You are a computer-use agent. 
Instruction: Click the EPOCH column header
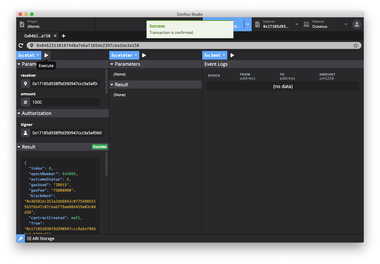click(x=214, y=76)
